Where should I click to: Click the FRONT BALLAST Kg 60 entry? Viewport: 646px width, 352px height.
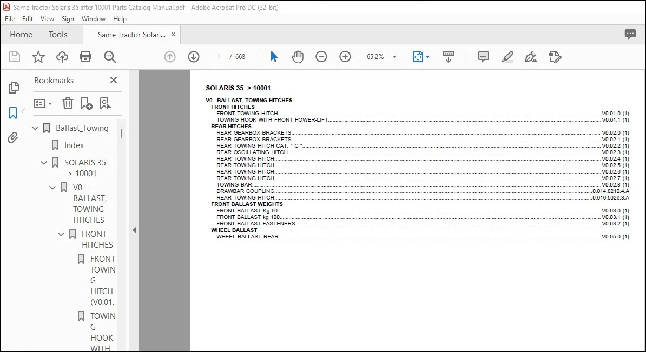pyautogui.click(x=423, y=211)
